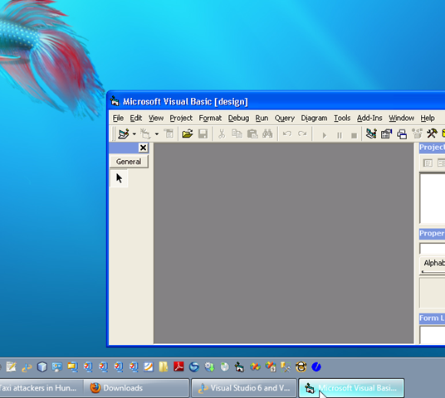Click the notepad quick launch icon

[x=12, y=366]
